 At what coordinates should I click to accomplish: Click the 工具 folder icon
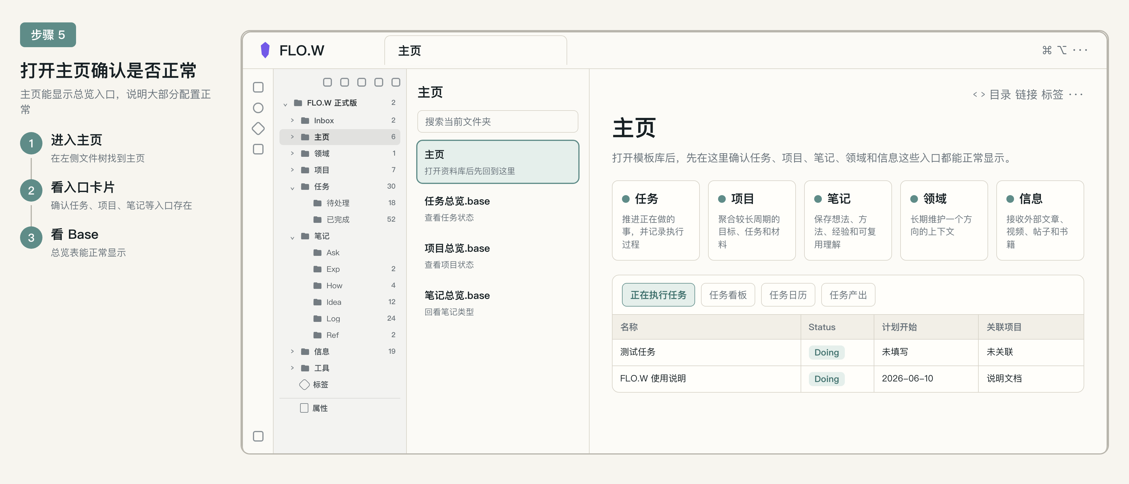coord(305,368)
